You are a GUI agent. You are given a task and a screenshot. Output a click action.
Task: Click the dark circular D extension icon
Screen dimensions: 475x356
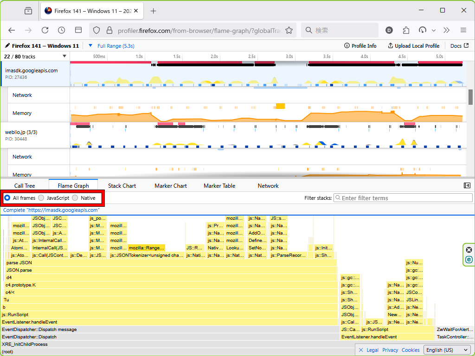point(389,30)
